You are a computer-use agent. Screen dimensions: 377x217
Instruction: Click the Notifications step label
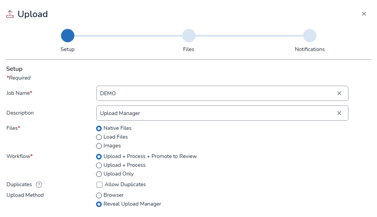tap(310, 49)
